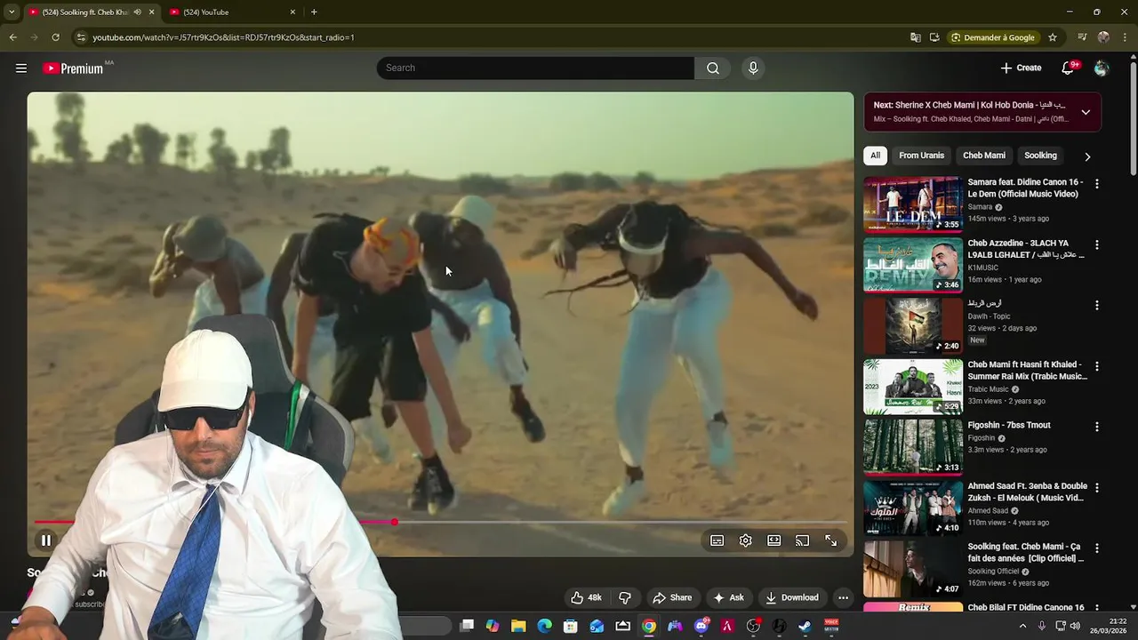Close the first Soolking tab
This screenshot has height=640, width=1138.
pos(151,12)
